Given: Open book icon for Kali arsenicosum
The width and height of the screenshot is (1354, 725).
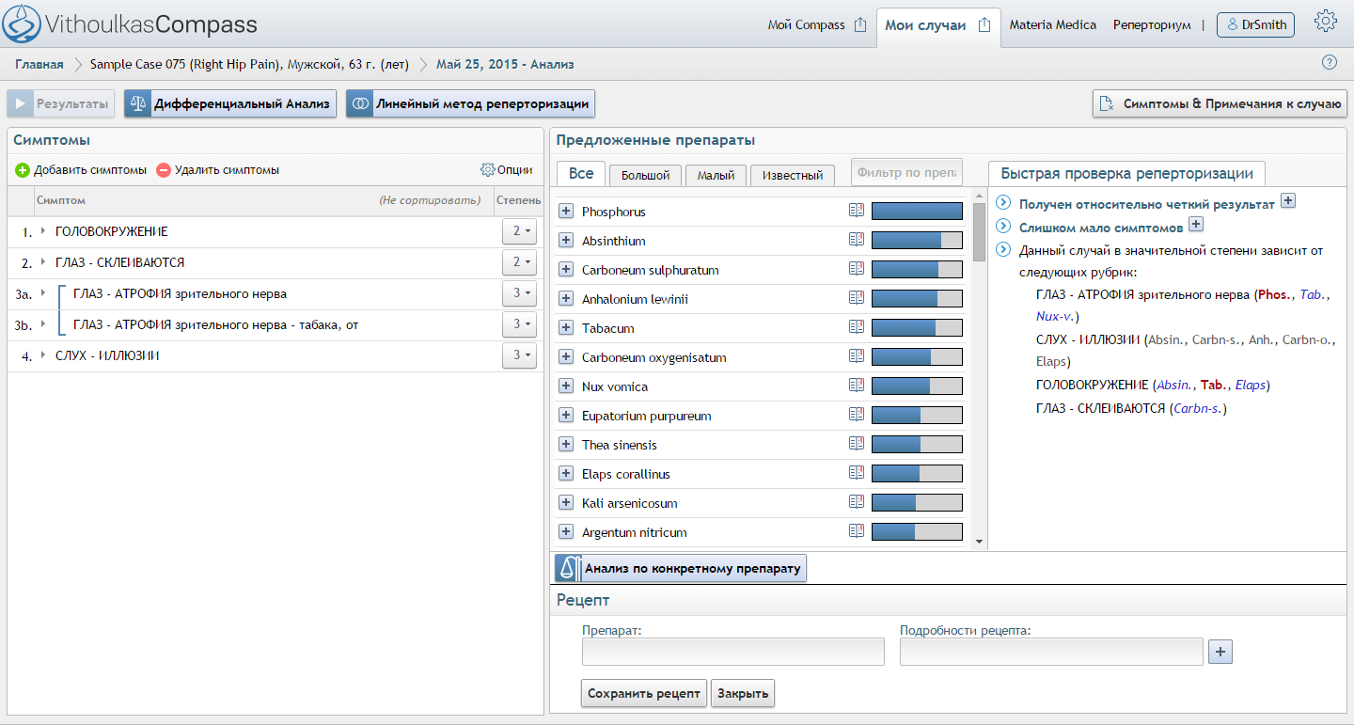Looking at the screenshot, I should (856, 502).
